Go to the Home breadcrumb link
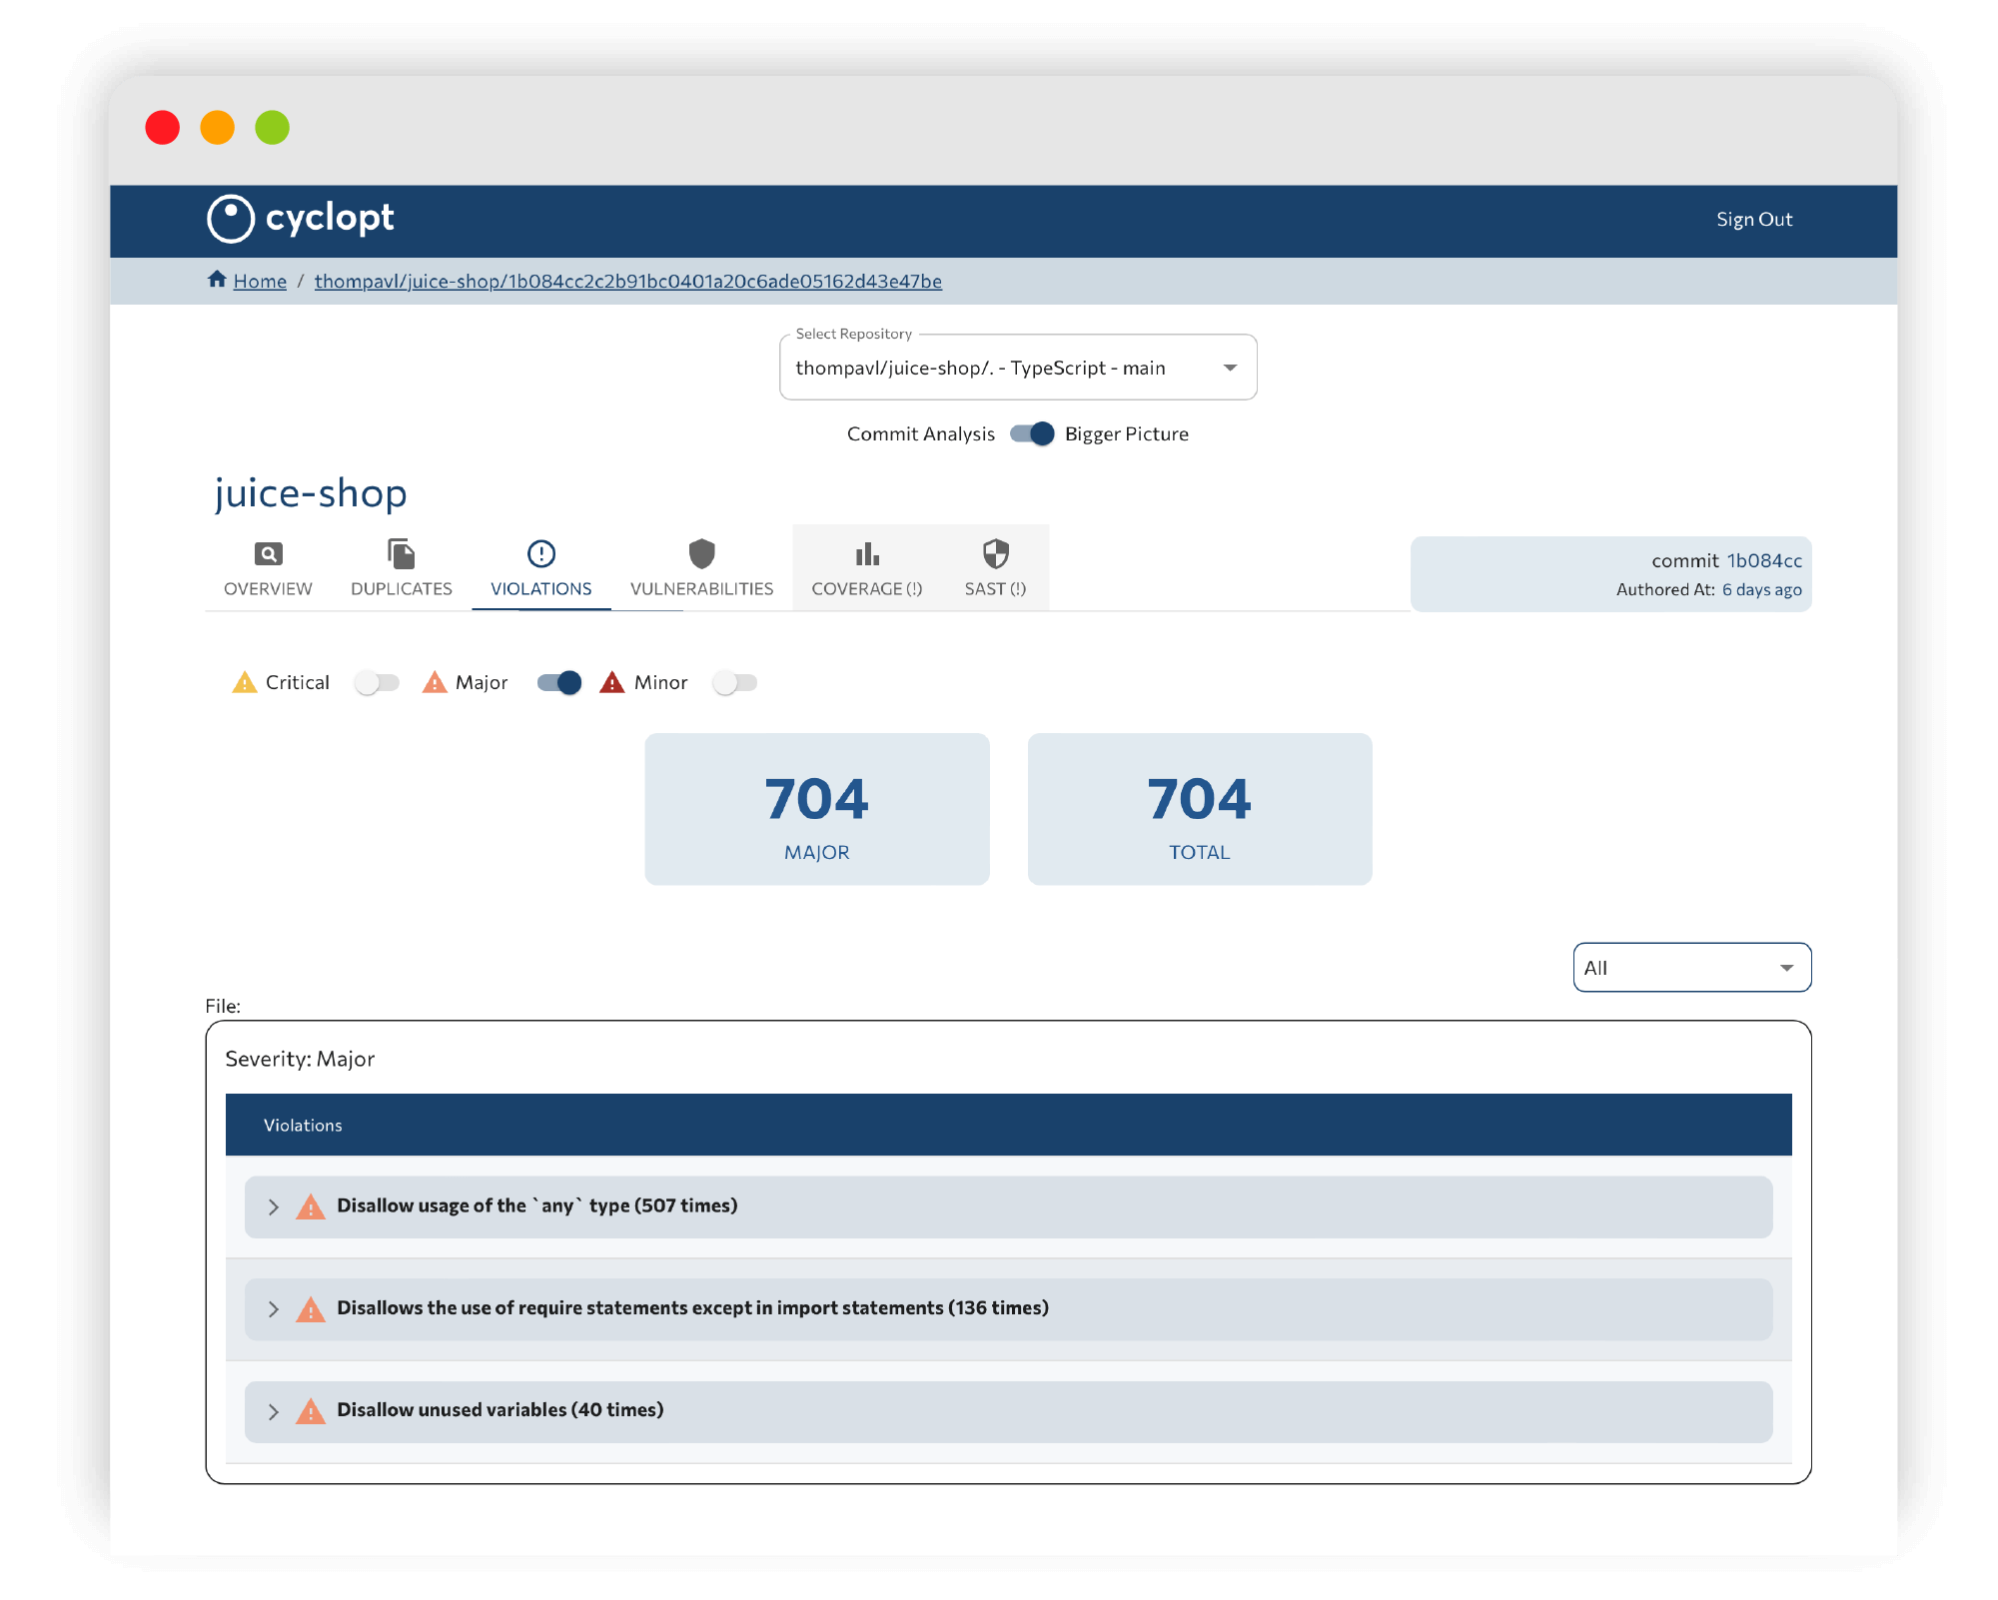The width and height of the screenshot is (1998, 1600). point(260,282)
